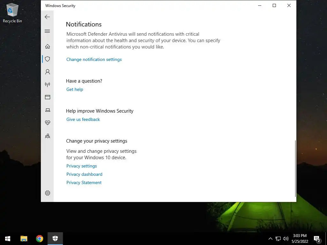This screenshot has height=245, width=327.
Task: Click the Get help link
Action: (x=75, y=89)
